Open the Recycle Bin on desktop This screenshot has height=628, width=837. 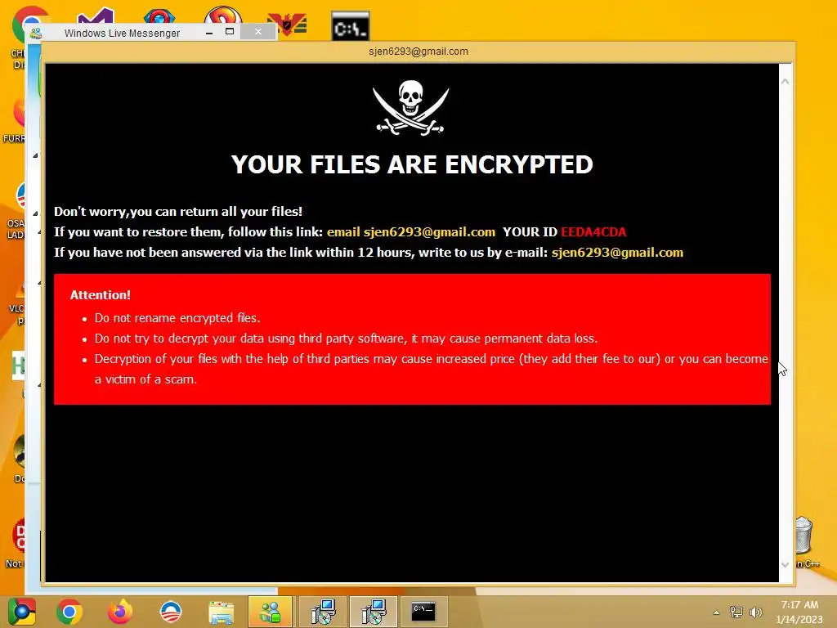coord(803,535)
